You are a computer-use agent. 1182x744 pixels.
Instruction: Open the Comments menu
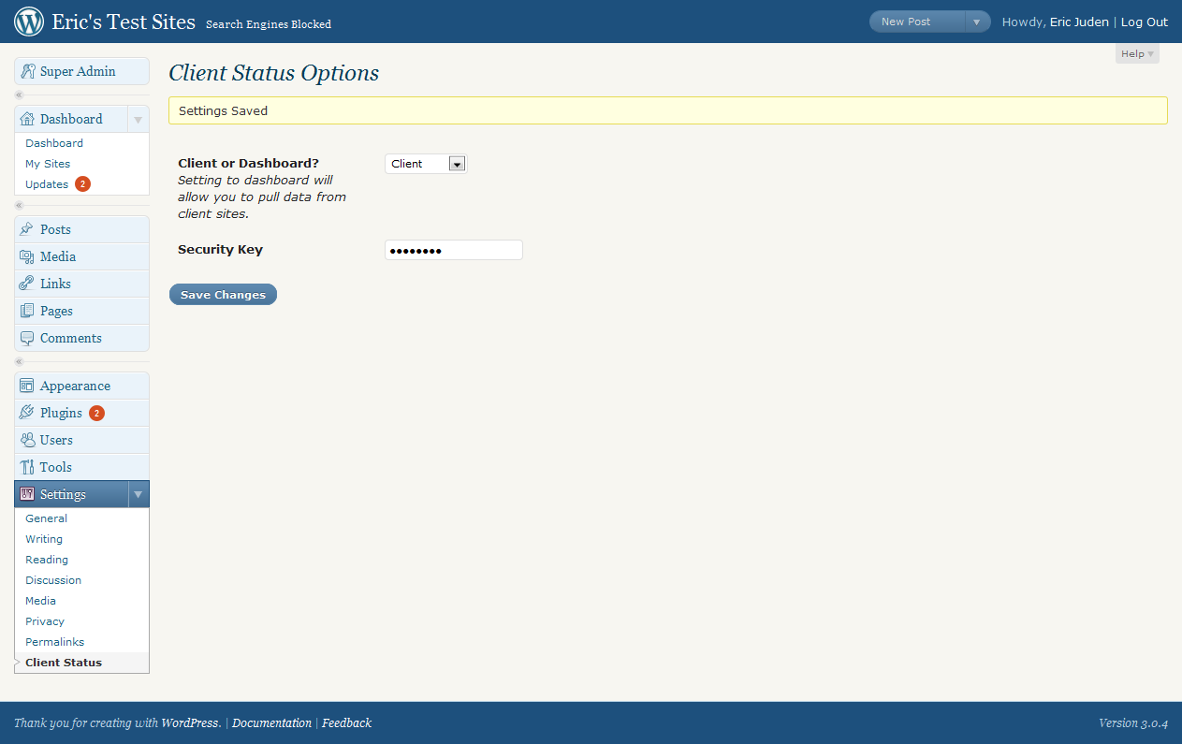81,338
